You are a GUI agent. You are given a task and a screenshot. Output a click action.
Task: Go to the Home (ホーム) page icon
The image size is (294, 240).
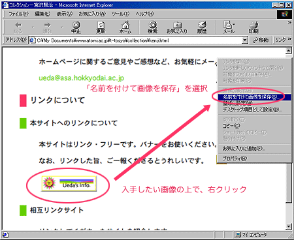(125, 27)
